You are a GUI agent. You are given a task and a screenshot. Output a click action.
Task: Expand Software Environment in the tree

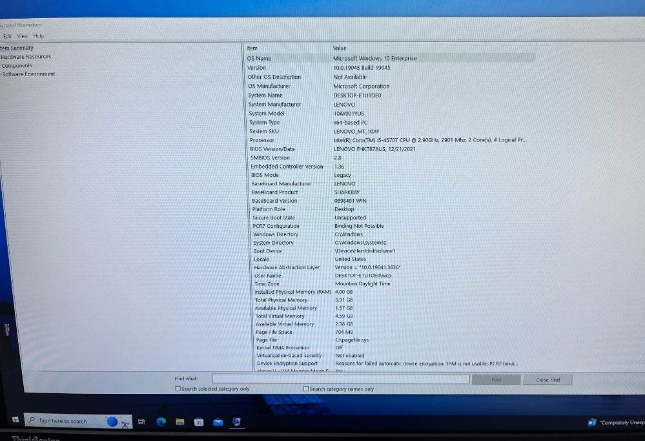point(28,74)
